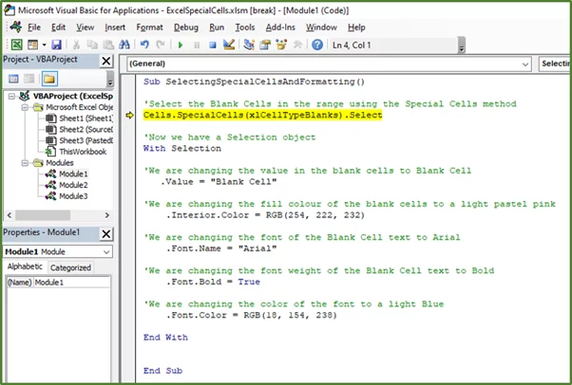Screen dimensions: 572x385
Task: Open the Object Browser toolbar icon
Action: [281, 45]
